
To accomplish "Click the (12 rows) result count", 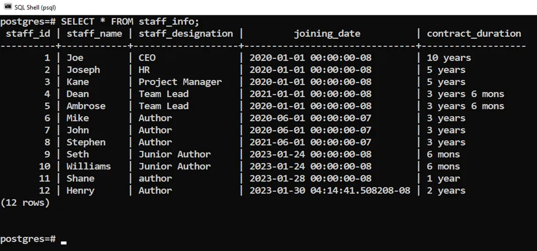I will pyautogui.click(x=25, y=203).
